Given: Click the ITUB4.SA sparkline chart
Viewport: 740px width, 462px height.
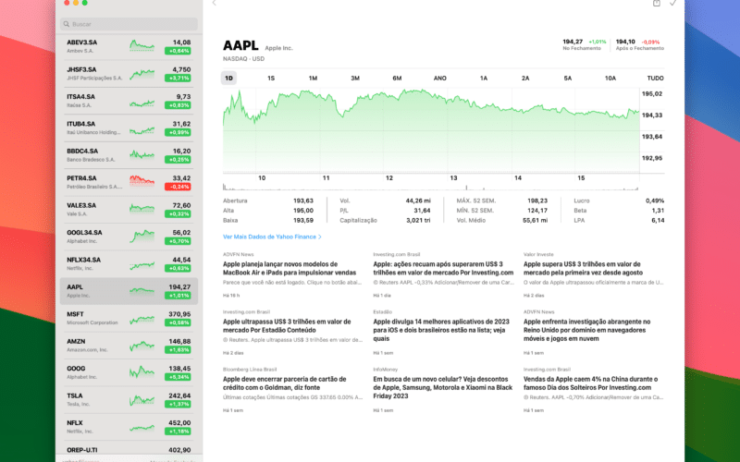Looking at the screenshot, I should [142, 130].
